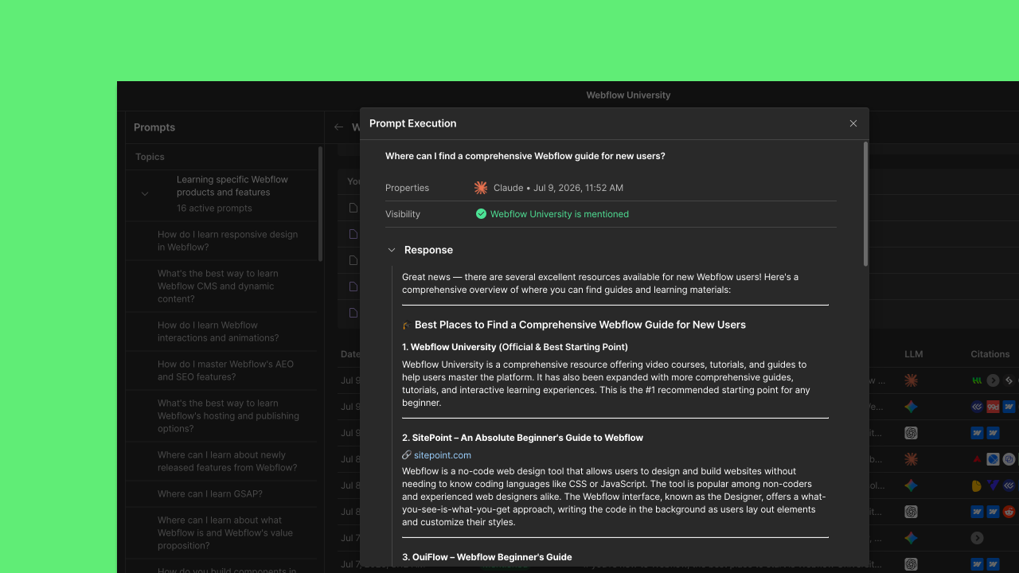Viewport: 1019px width, 573px height.
Task: Click the Gemini LLM icon in a Jul 9 row
Action: (x=912, y=407)
